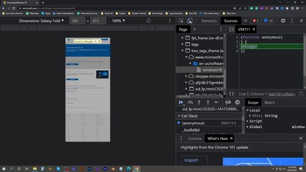Select the Page navigator tab
This screenshot has height=172, width=306.
tap(183, 30)
